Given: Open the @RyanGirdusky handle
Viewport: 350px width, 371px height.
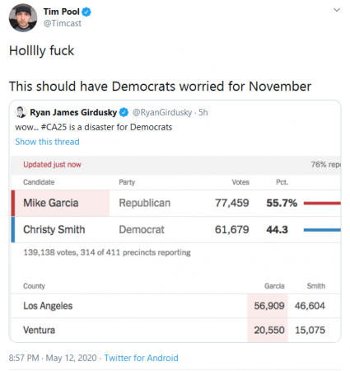Looking at the screenshot, I should [x=162, y=112].
